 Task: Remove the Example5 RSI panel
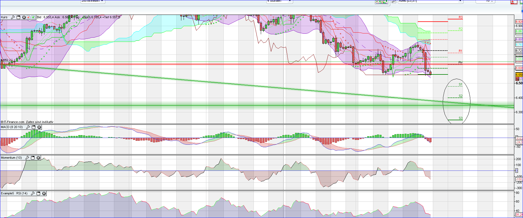44,194
